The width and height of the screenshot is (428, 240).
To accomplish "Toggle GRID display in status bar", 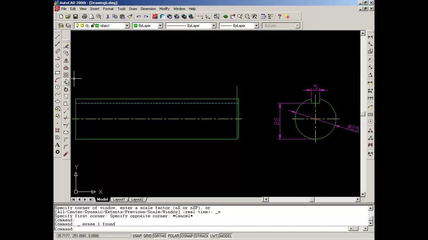I will (148, 236).
